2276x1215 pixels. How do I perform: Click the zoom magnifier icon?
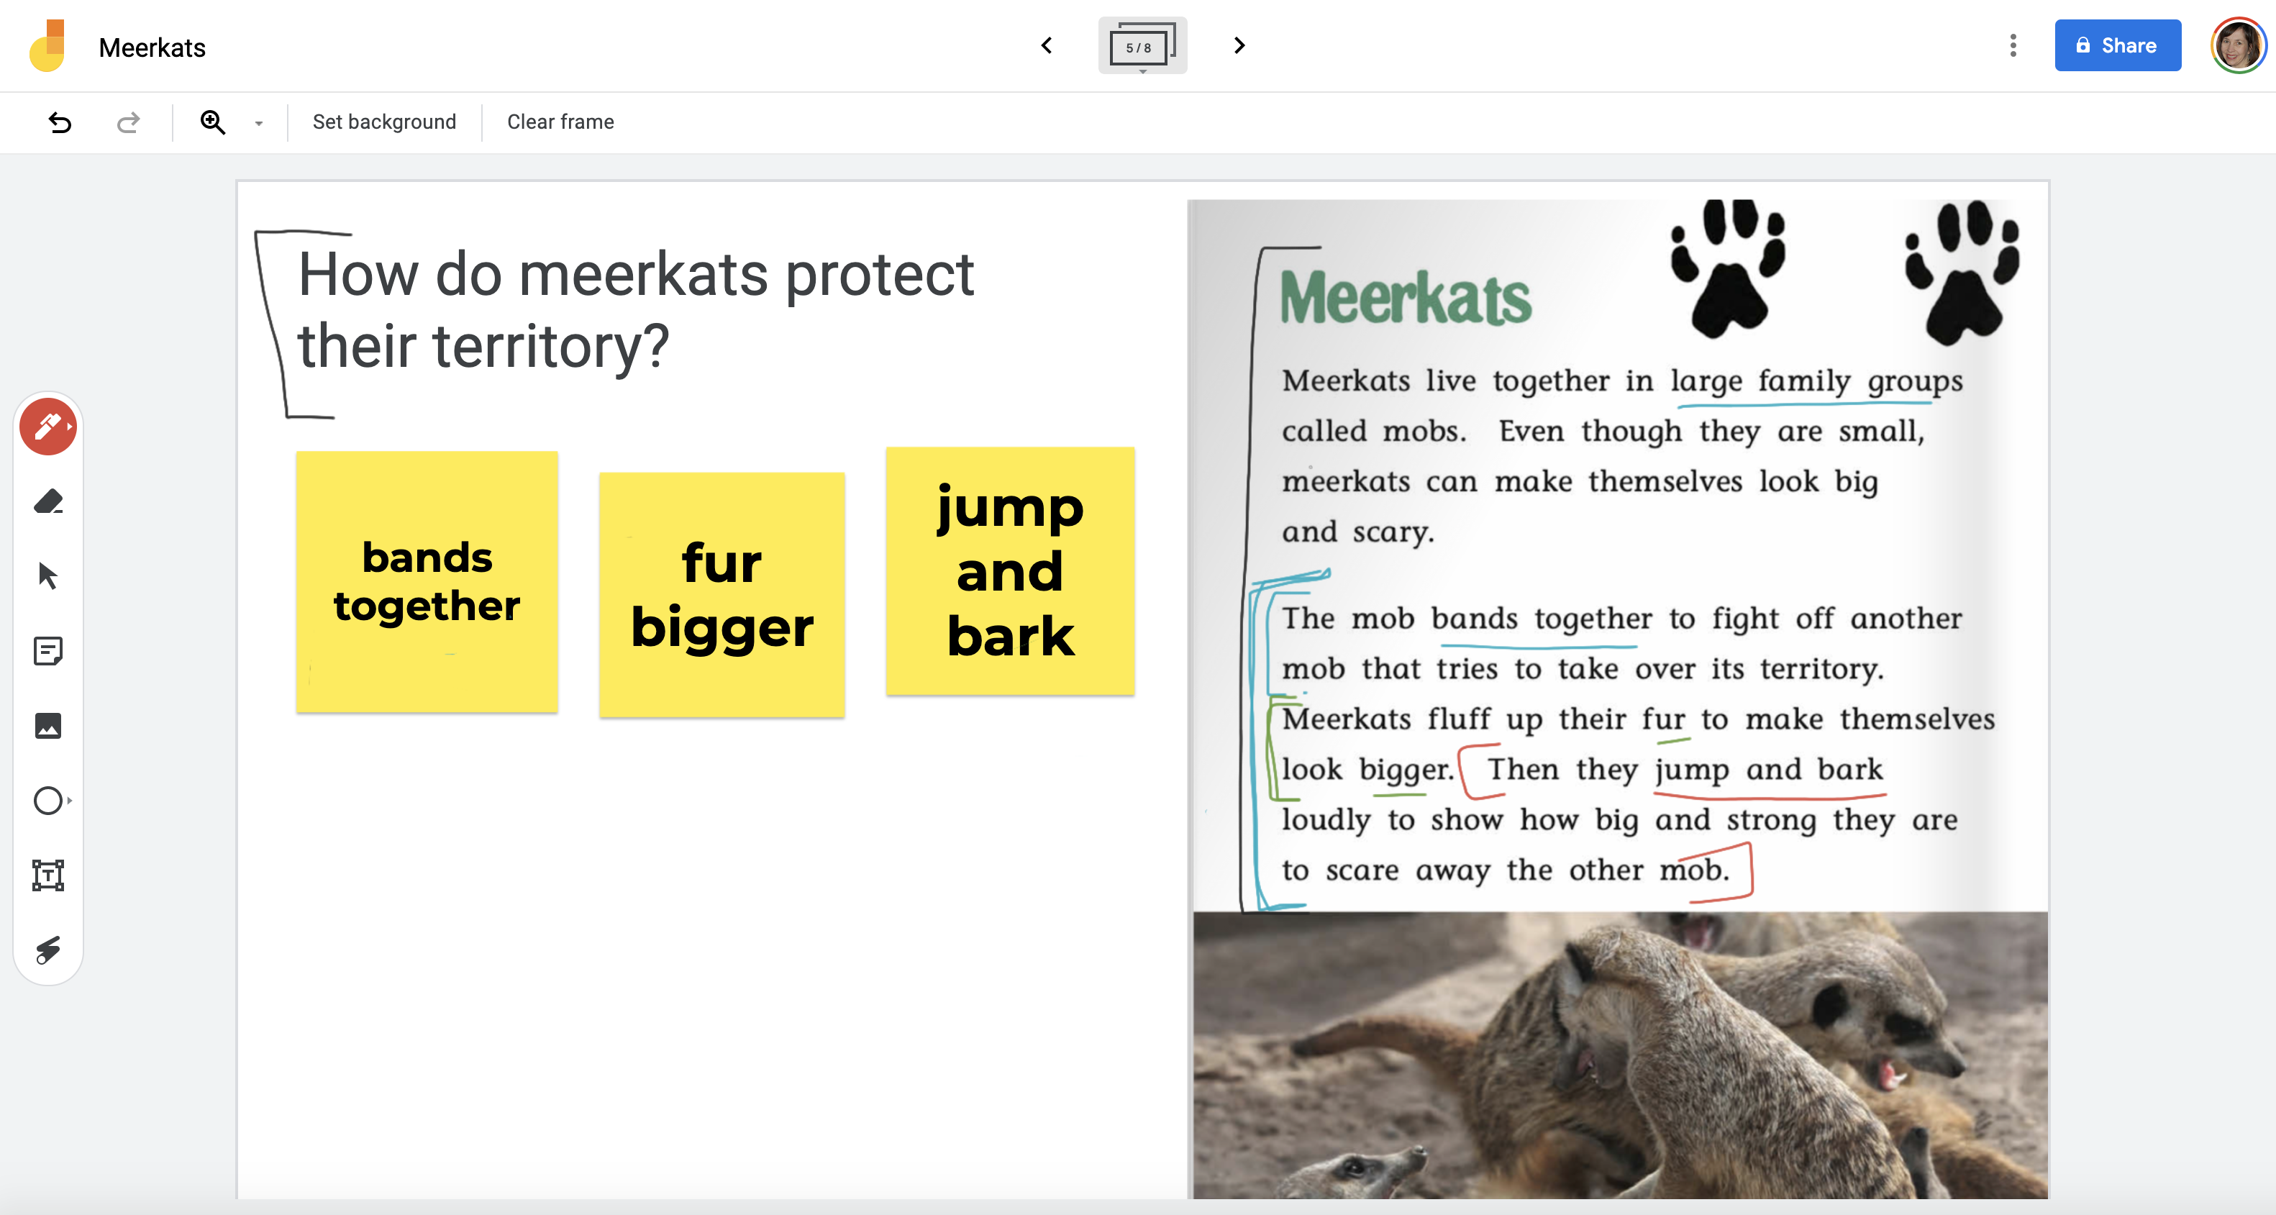click(213, 122)
